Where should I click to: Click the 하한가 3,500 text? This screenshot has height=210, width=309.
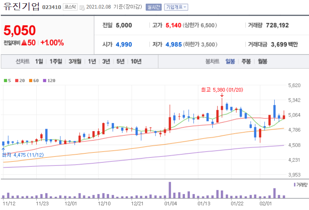point(200,45)
